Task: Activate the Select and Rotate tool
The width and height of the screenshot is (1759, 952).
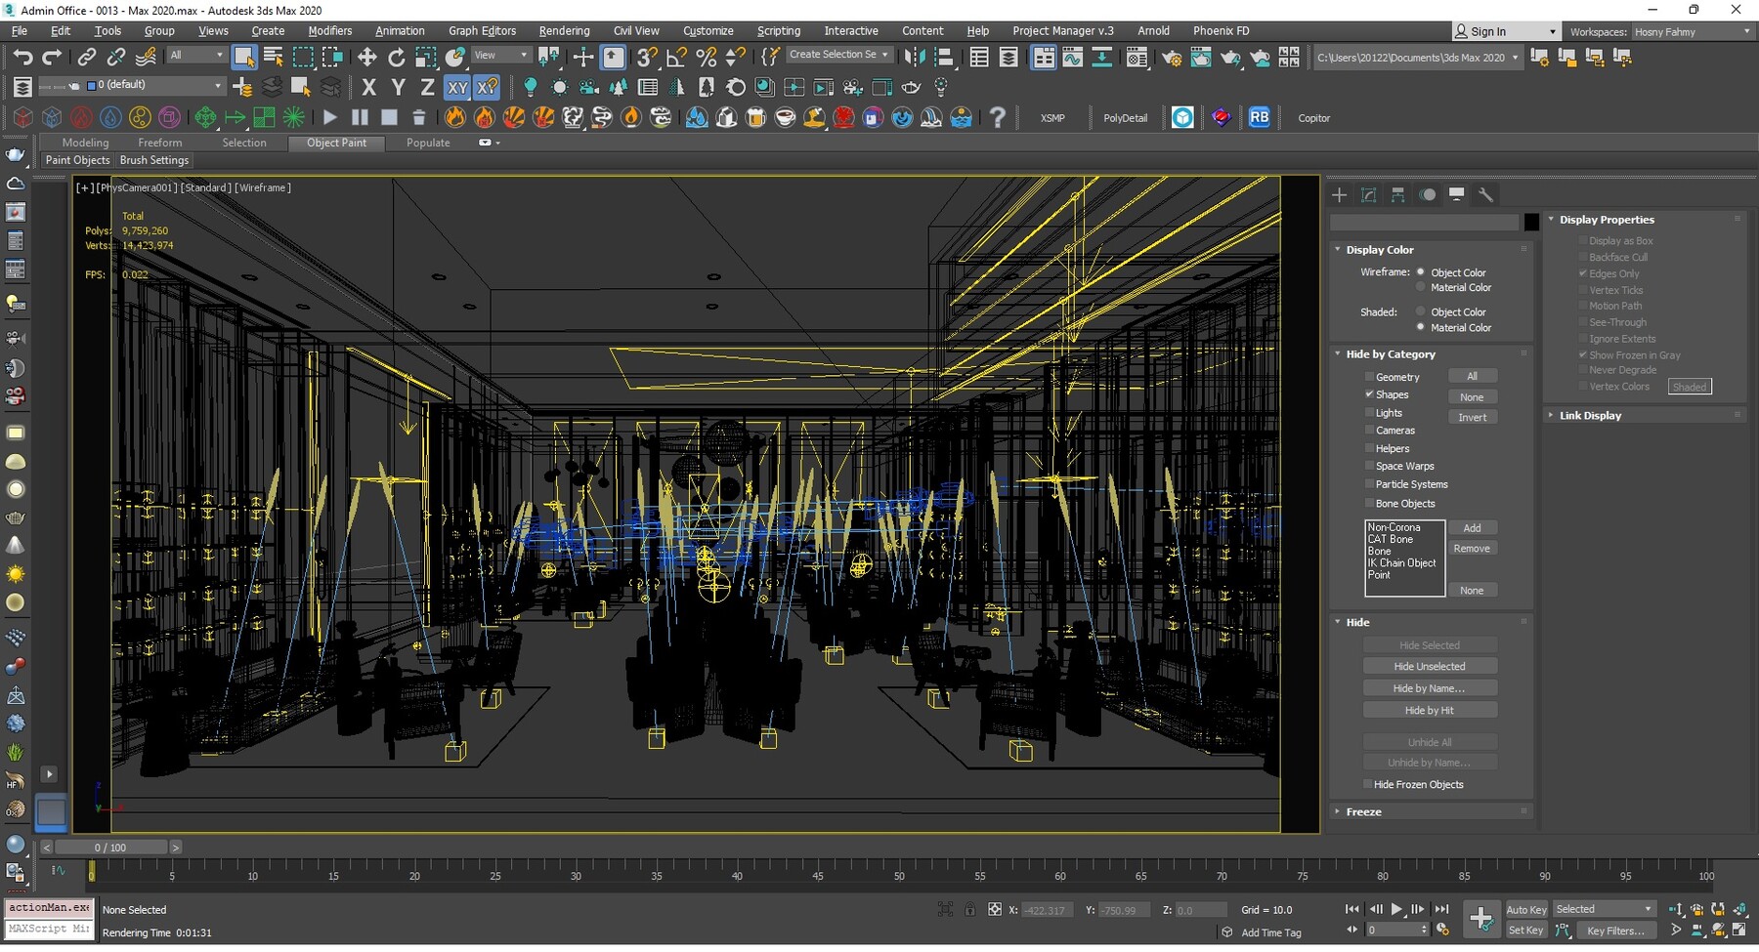Action: (x=396, y=58)
